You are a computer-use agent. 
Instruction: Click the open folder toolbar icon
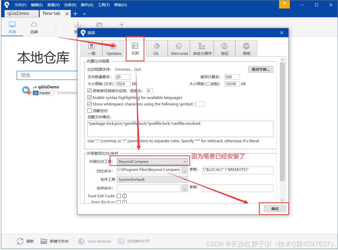99,24
